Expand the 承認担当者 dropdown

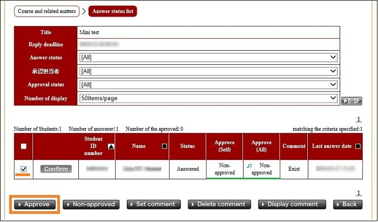click(x=208, y=71)
